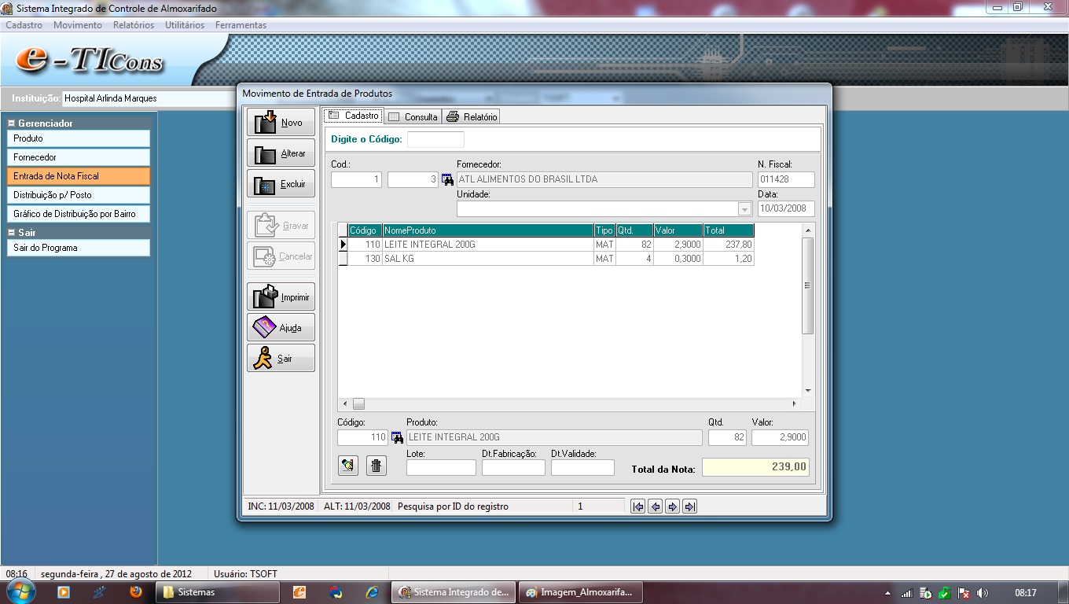
Task: Open the Relatório tab
Action: tap(472, 116)
